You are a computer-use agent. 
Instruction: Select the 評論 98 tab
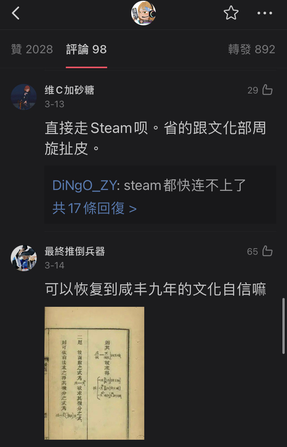point(86,49)
